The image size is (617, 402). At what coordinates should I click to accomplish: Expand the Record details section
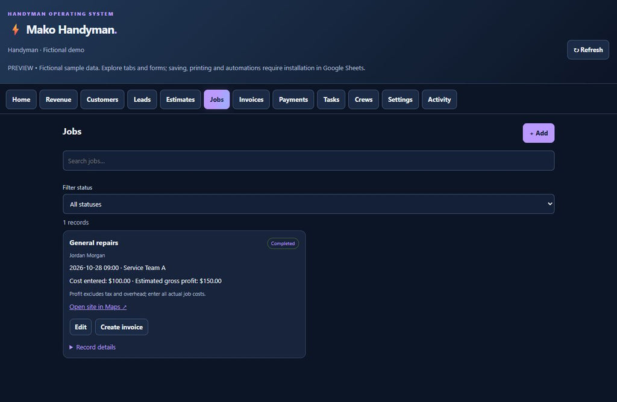[92, 347]
